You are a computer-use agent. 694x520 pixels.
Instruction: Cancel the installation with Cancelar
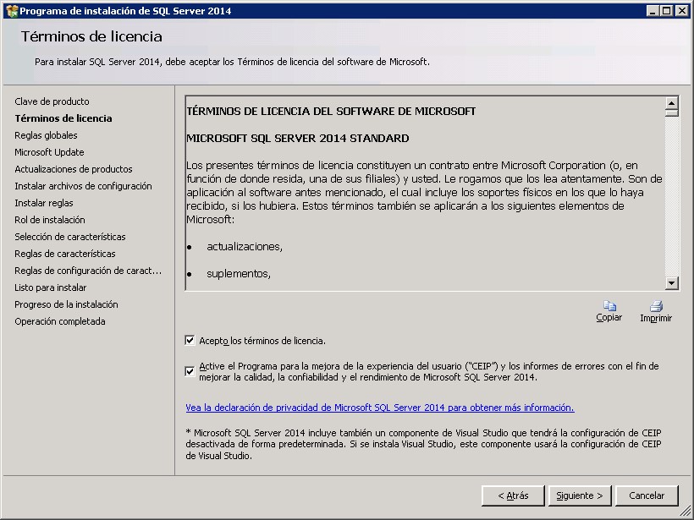(647, 495)
